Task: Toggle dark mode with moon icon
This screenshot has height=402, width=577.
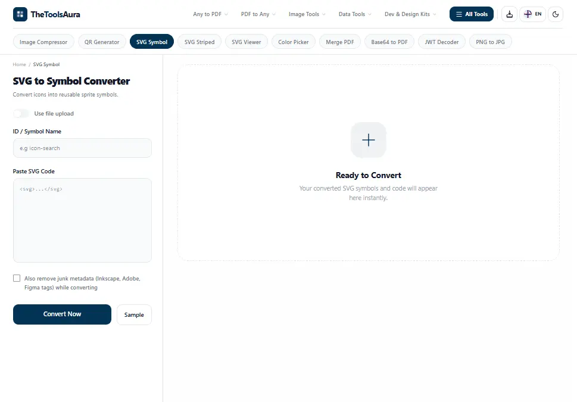Action: (556, 14)
